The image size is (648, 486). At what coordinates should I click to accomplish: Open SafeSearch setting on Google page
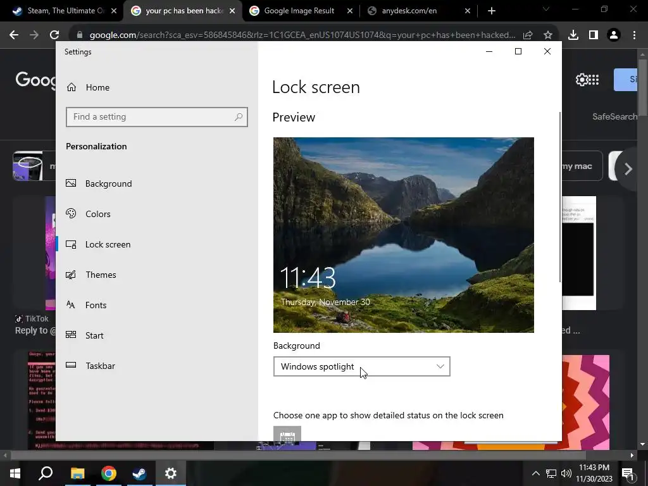coord(615,116)
